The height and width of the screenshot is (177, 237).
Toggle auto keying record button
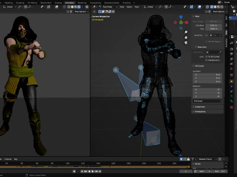(74, 171)
